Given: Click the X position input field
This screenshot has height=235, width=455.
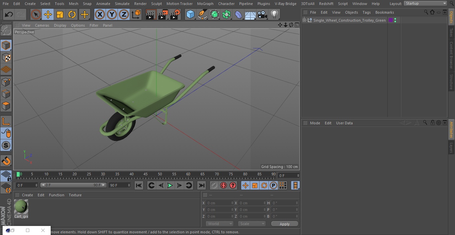Looking at the screenshot, I should [x=220, y=203].
